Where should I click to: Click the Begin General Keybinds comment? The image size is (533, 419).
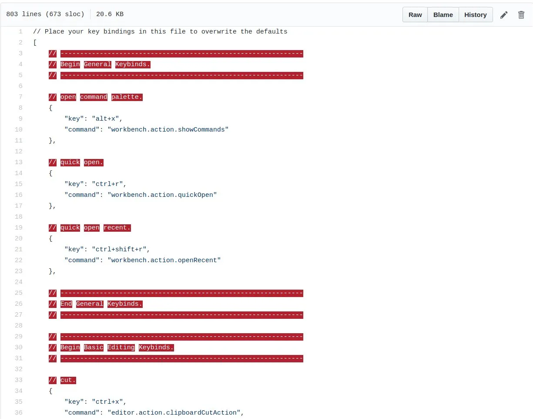click(100, 64)
